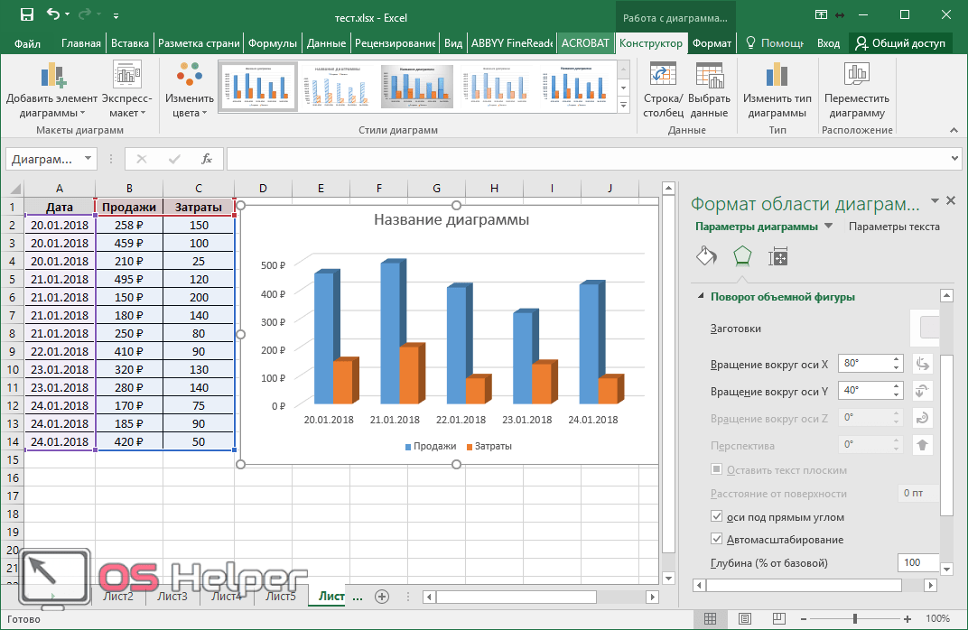Click Move Chart (Переместить диаграмму) icon
This screenshot has height=630, width=968.
click(x=856, y=90)
